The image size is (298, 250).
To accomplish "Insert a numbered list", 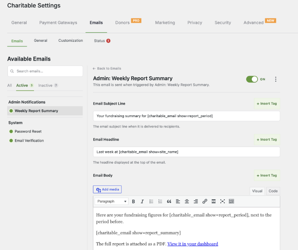I will pyautogui.click(x=160, y=201).
